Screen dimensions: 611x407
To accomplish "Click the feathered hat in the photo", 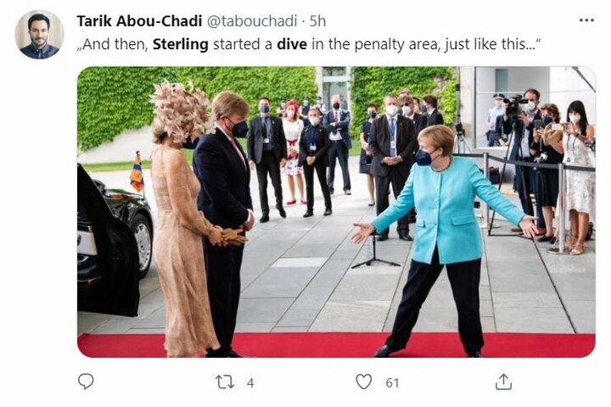I will 182,111.
